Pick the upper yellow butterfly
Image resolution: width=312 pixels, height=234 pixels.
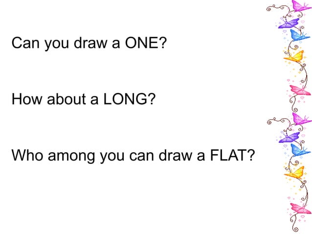293,57
